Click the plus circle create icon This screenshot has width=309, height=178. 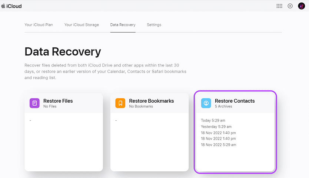tap(290, 6)
